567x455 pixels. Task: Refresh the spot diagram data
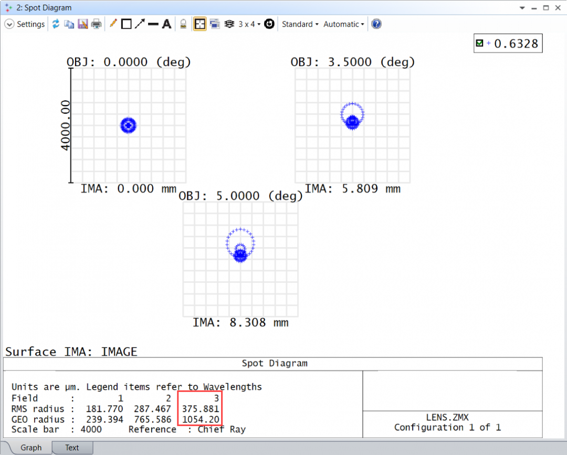point(56,24)
